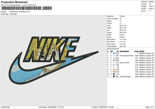This screenshot has height=109, width=155.
Task: Click the Stops value 11
Action: click(x=120, y=21)
